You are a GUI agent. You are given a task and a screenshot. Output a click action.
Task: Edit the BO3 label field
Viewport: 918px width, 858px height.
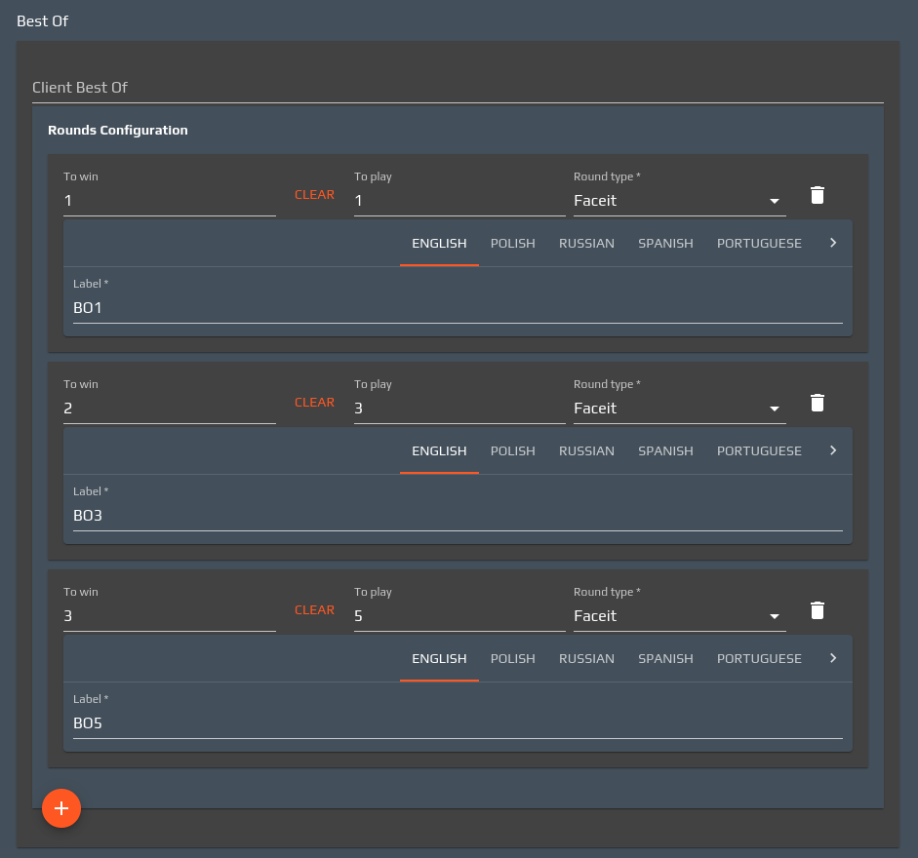(x=457, y=516)
